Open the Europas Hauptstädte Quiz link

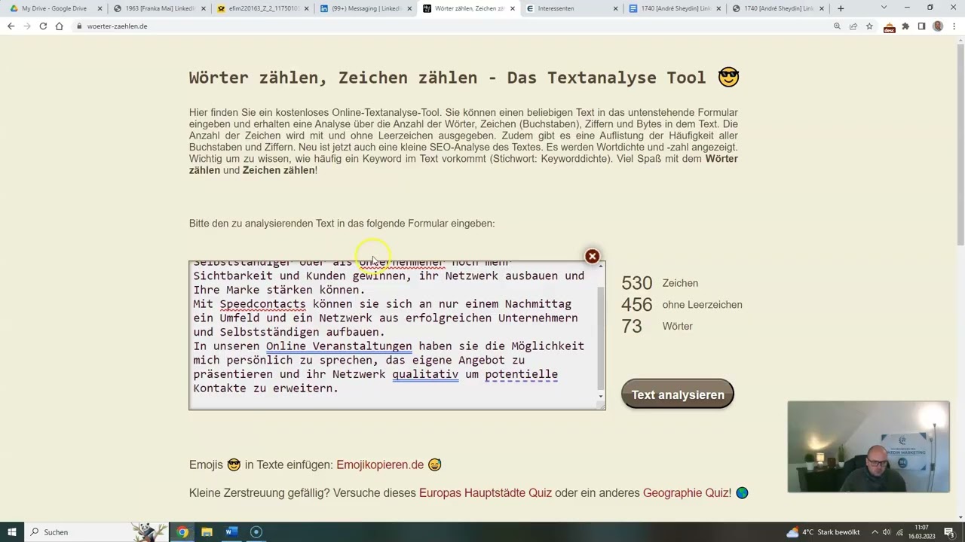[486, 492]
